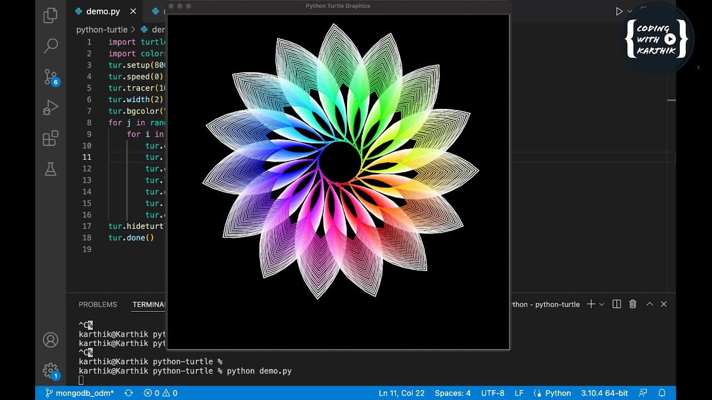Image resolution: width=712 pixels, height=400 pixels.
Task: Kill the terminal using trash icon
Action: click(x=632, y=304)
